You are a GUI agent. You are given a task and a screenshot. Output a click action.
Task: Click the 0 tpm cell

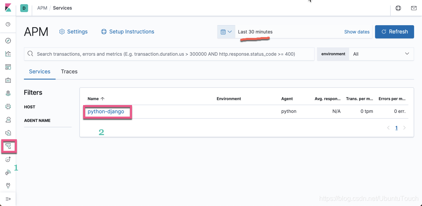coord(367,111)
